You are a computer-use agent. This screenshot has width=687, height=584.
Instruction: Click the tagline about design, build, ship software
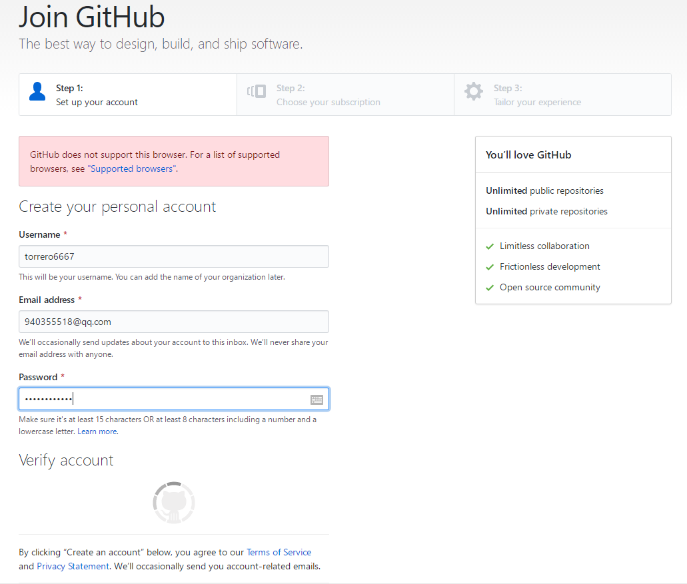161,44
